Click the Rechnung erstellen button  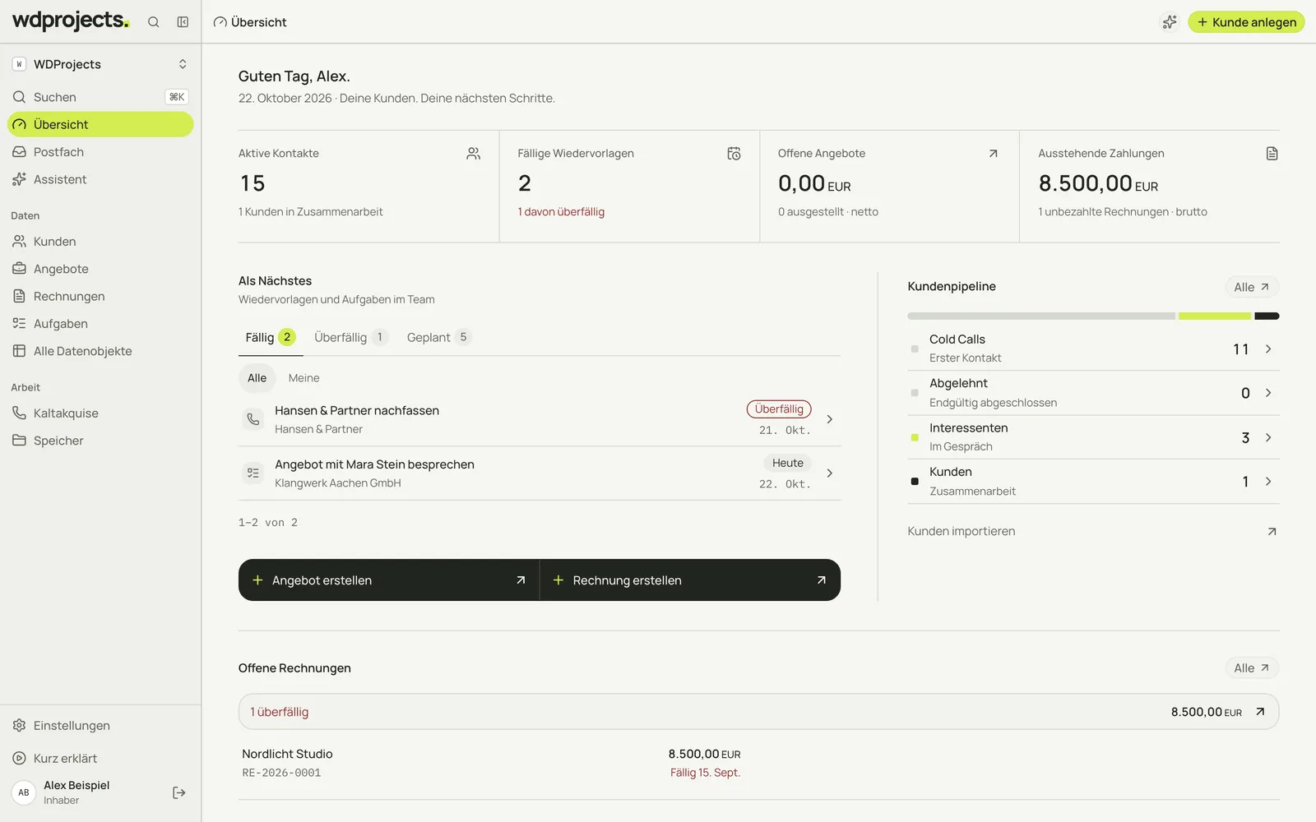[x=690, y=580]
